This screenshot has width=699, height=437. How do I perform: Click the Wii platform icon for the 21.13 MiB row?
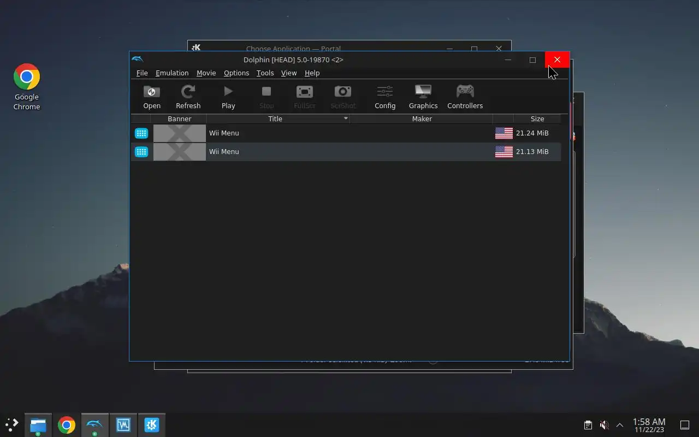[141, 152]
